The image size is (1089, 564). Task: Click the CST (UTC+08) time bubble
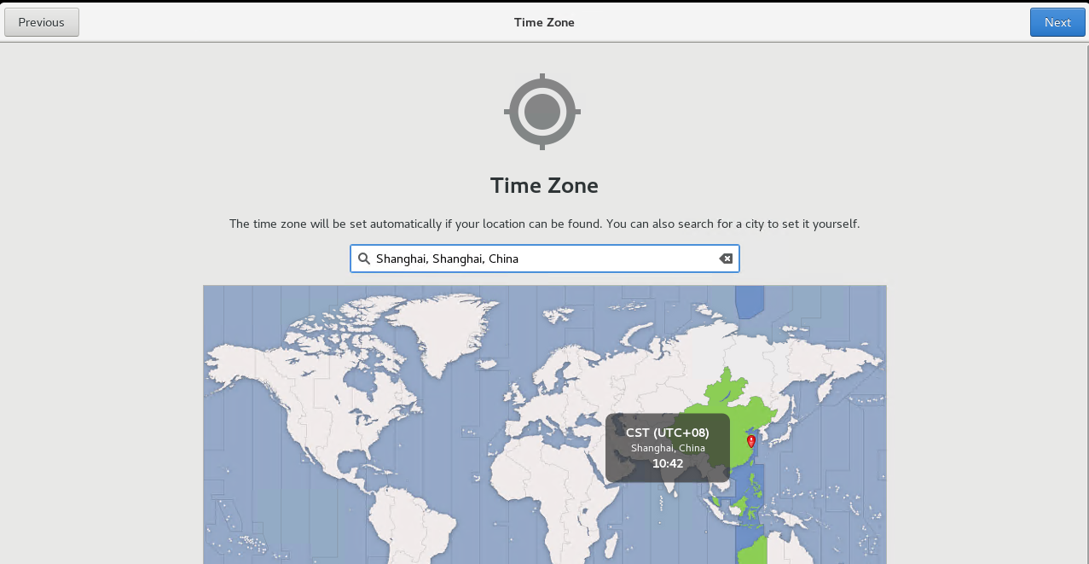click(668, 448)
